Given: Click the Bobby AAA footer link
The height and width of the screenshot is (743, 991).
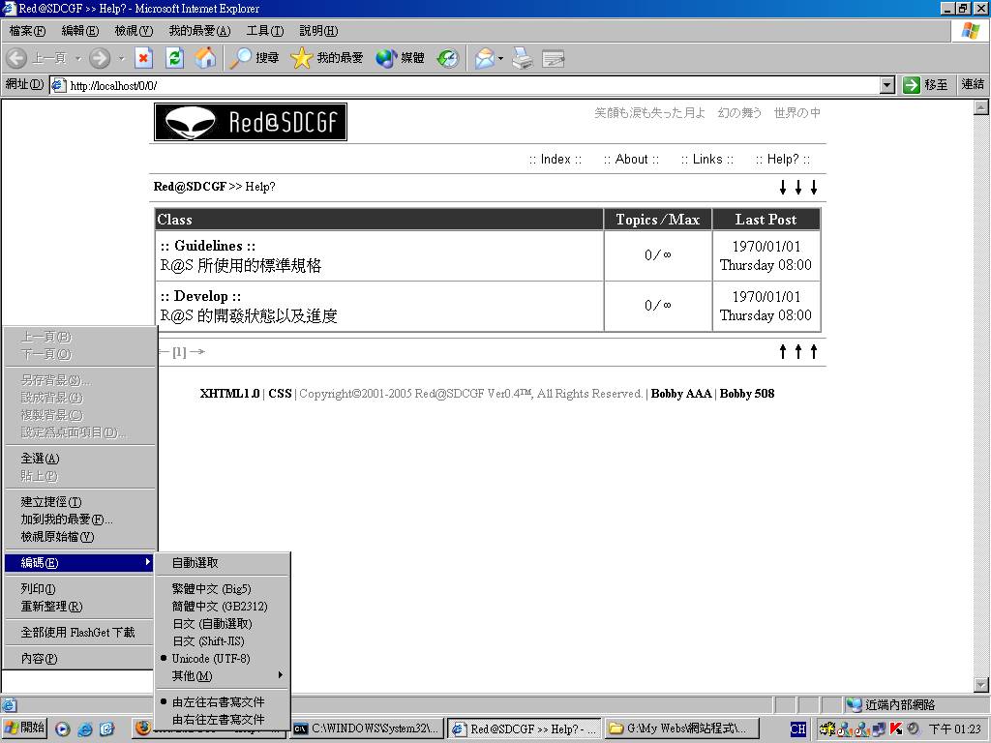Looking at the screenshot, I should point(681,394).
